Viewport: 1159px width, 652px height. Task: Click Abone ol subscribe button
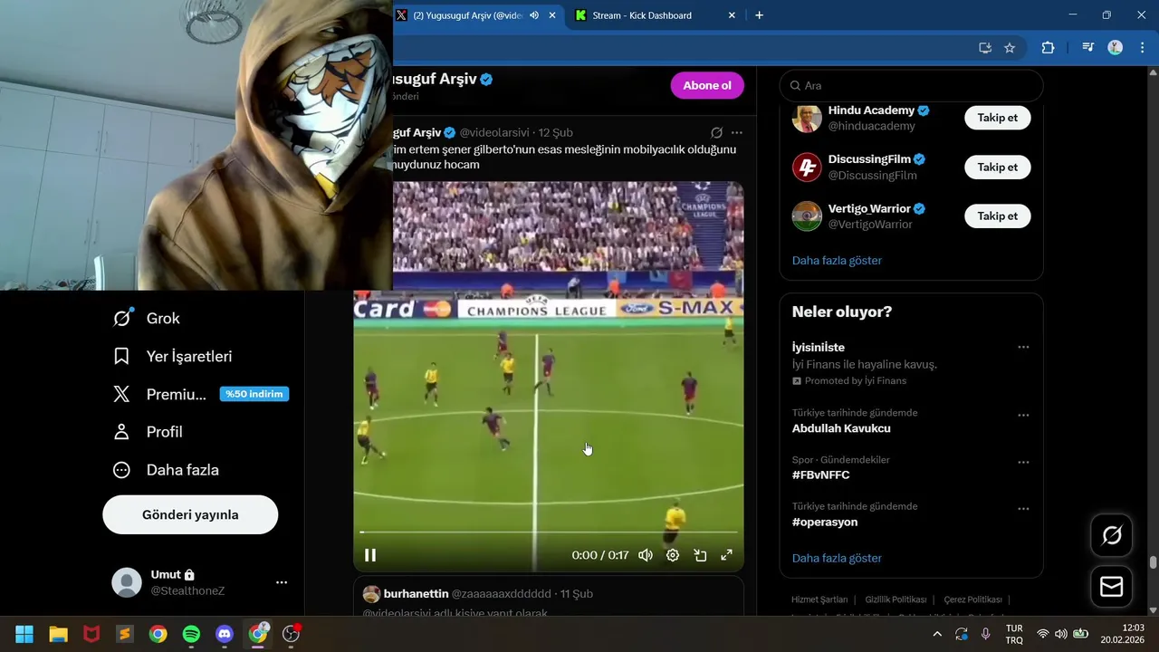point(707,85)
